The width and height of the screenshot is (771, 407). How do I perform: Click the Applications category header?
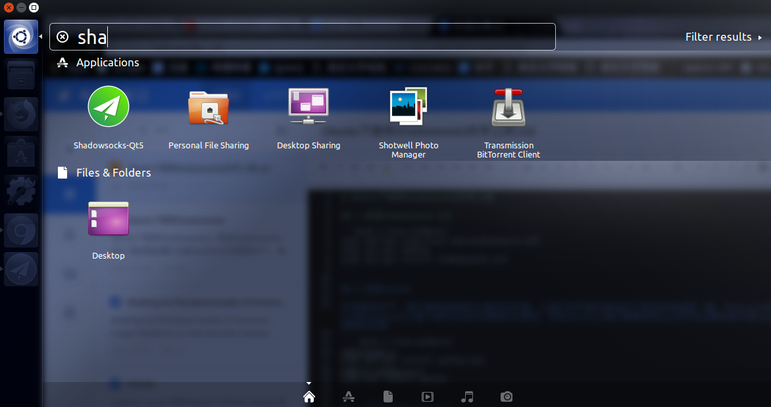point(98,62)
